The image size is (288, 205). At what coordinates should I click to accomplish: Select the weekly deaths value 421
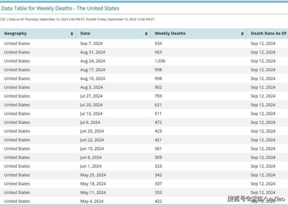point(158,140)
